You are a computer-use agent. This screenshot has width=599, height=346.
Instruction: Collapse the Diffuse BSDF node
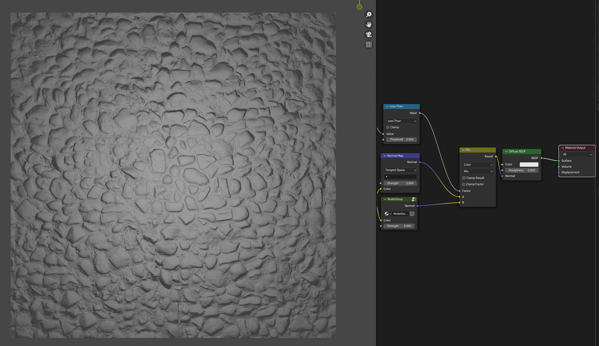click(x=506, y=151)
